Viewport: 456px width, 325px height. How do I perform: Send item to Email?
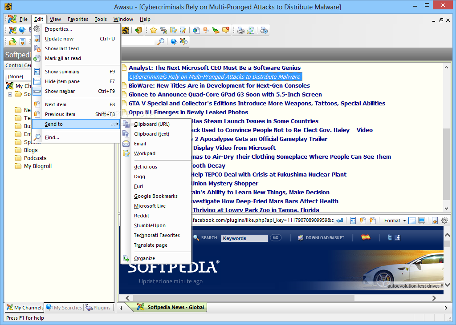pyautogui.click(x=156, y=144)
